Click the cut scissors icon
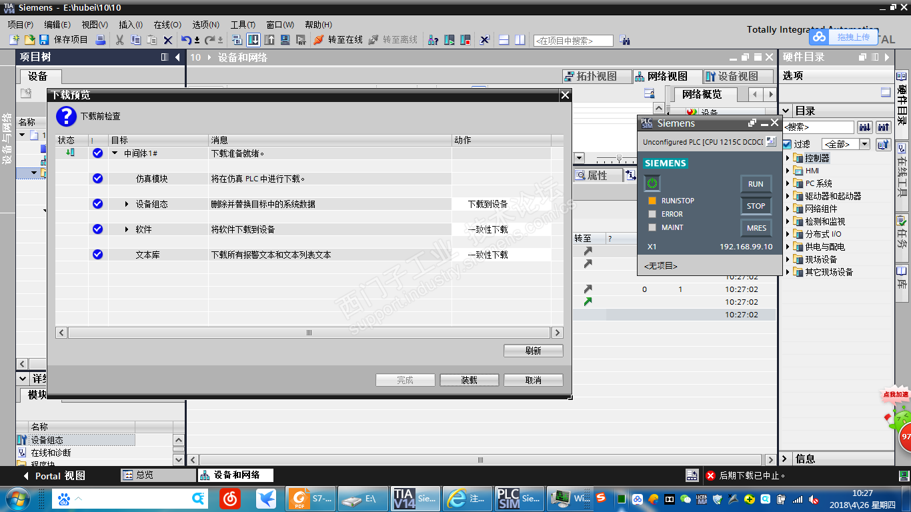911x512 pixels. pyautogui.click(x=119, y=40)
